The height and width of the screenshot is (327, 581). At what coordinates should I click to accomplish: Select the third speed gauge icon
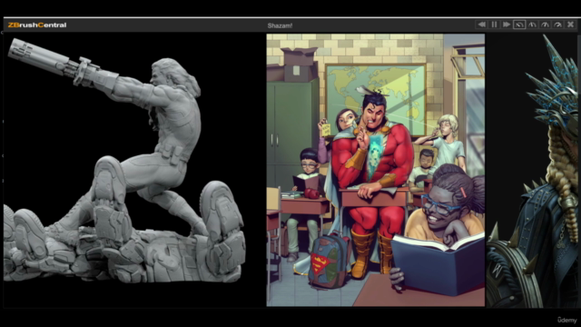click(x=545, y=25)
